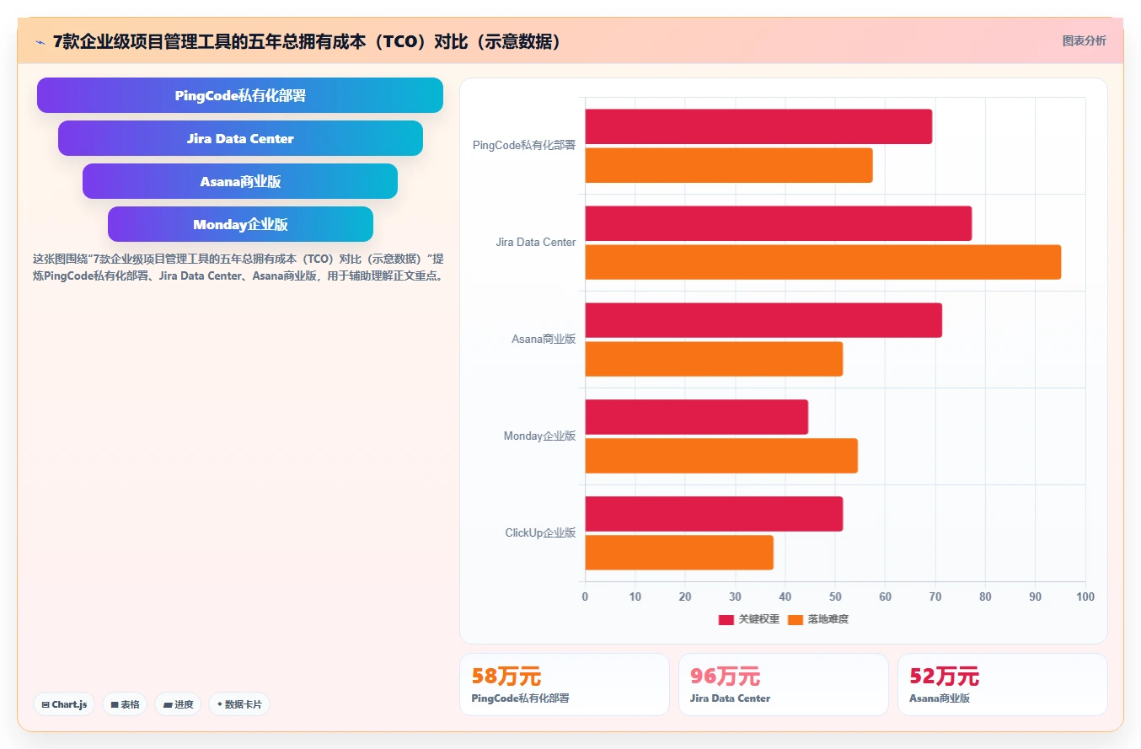
Task: Click the orange bar for ClickUp企业版
Action: click(679, 553)
